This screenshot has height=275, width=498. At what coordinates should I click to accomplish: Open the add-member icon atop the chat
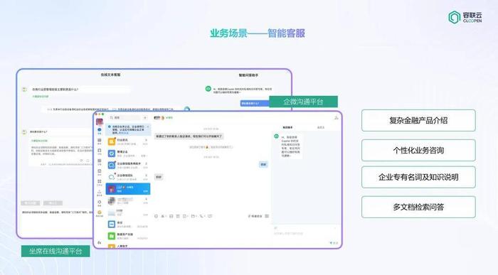pos(336,118)
